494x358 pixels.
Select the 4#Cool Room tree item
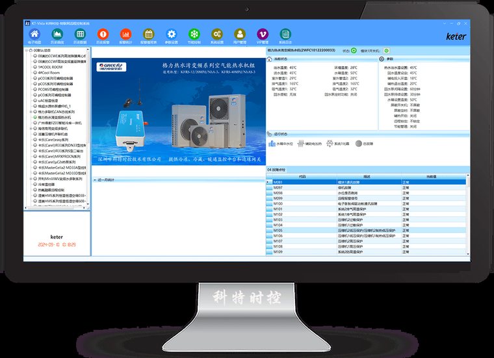tap(47, 73)
